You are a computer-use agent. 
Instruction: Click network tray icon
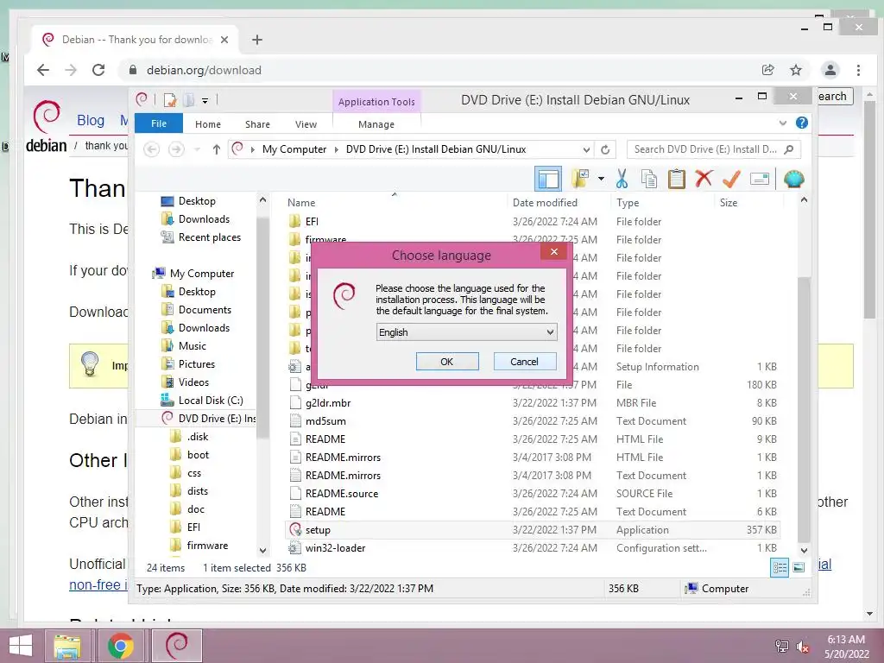[x=781, y=647]
